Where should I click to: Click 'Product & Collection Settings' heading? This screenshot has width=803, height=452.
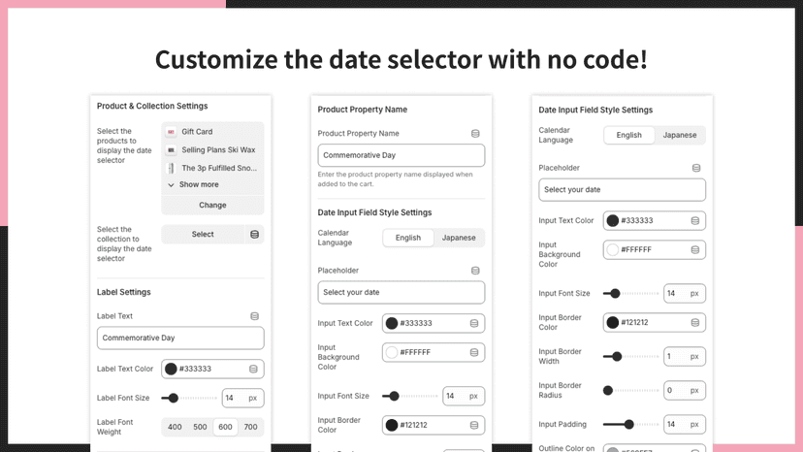[152, 106]
